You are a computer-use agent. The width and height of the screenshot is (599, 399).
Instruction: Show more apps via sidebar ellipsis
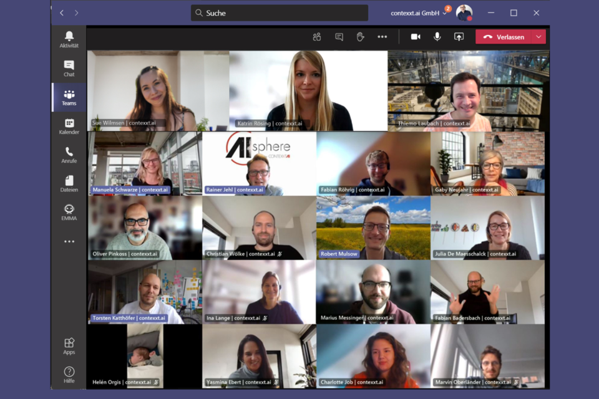click(x=69, y=241)
